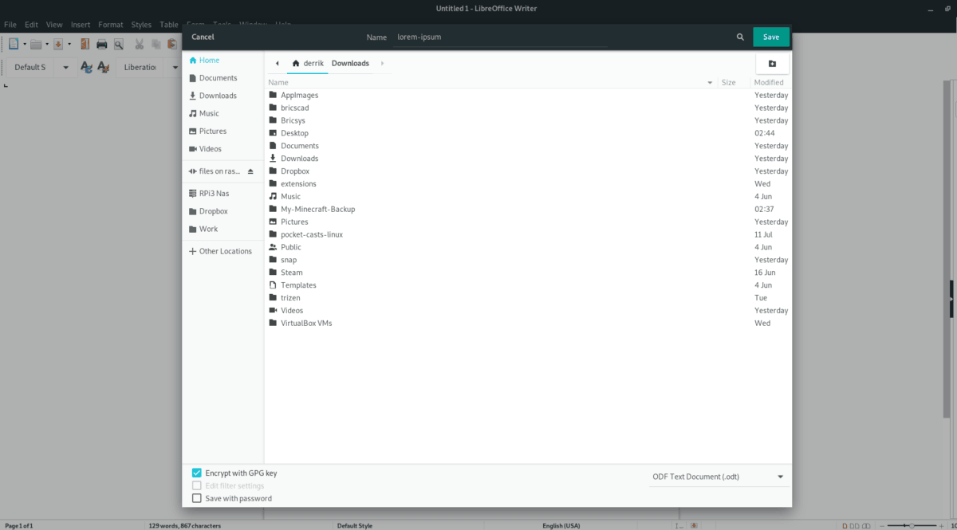Click Writer's Copy toolbar icon

pos(156,44)
